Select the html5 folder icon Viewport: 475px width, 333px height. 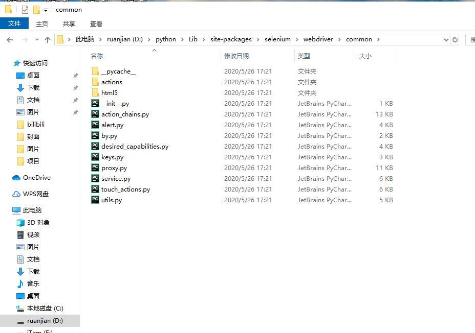pos(95,92)
